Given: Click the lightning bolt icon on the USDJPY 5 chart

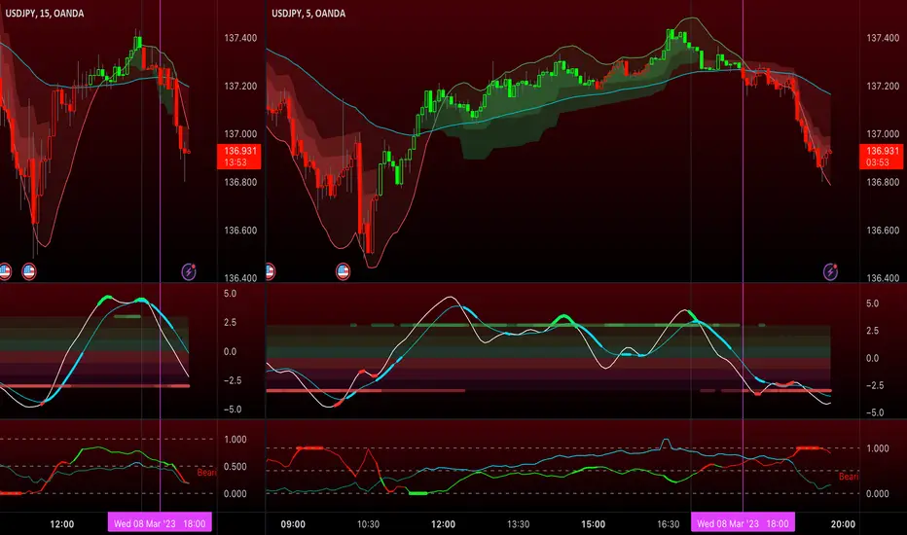Looking at the screenshot, I should click(830, 271).
